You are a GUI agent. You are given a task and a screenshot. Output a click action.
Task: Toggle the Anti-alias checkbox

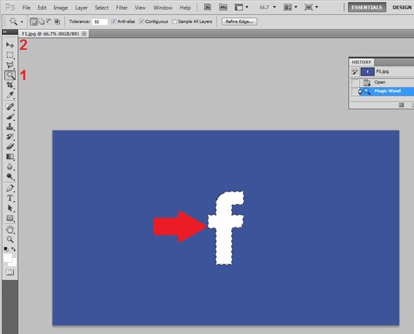tap(114, 21)
